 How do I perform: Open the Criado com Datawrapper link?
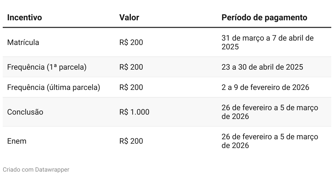click(36, 170)
